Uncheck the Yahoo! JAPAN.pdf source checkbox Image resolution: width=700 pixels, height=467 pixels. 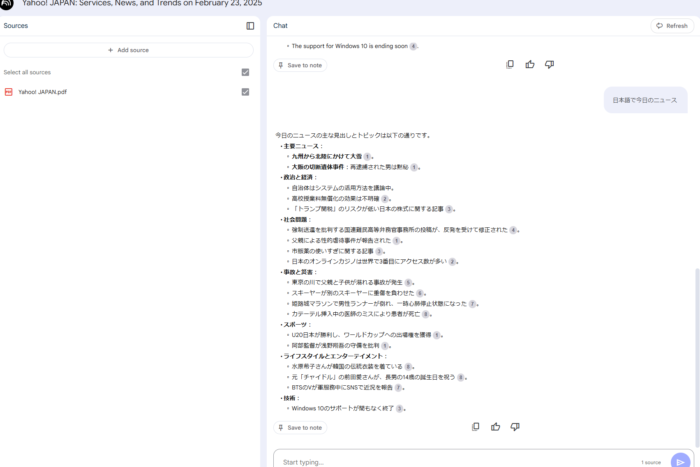[245, 92]
